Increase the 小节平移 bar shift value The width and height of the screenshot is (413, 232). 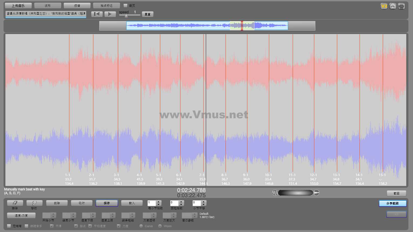point(204,201)
